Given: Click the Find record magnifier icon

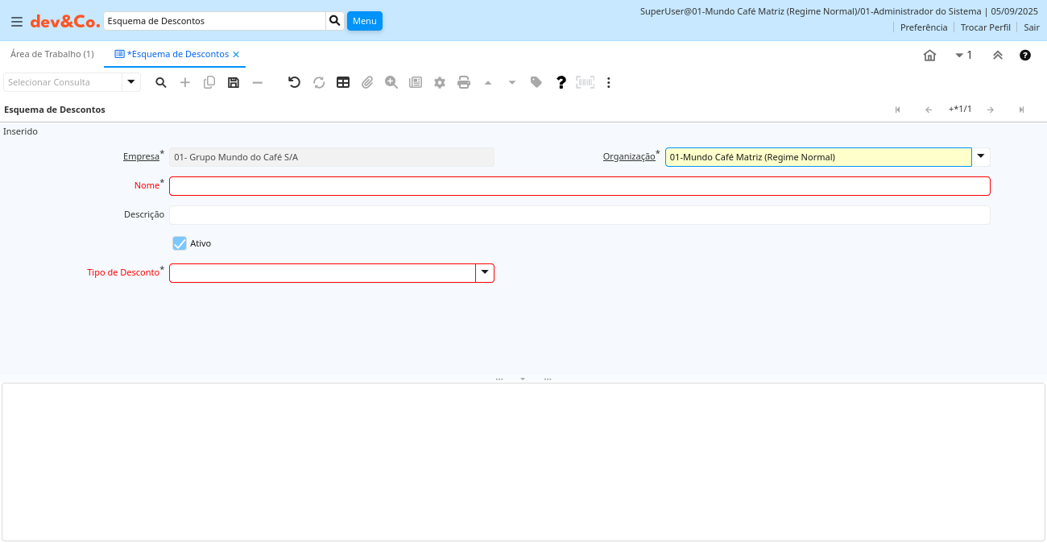Looking at the screenshot, I should tap(161, 82).
